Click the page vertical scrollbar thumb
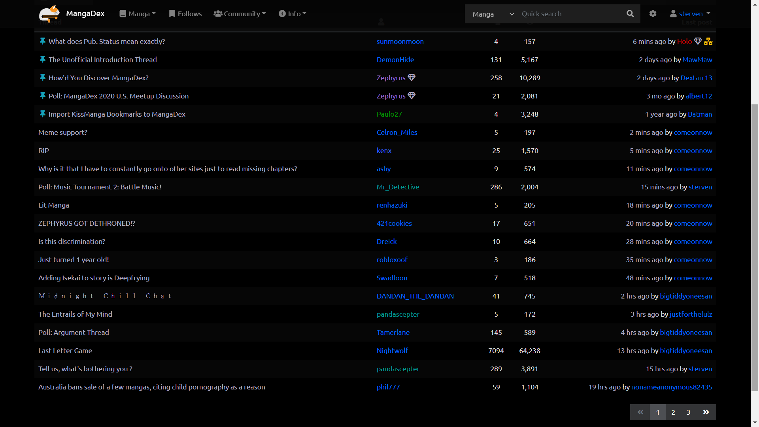Screen dimensions: 759x427 pyautogui.click(x=755, y=248)
